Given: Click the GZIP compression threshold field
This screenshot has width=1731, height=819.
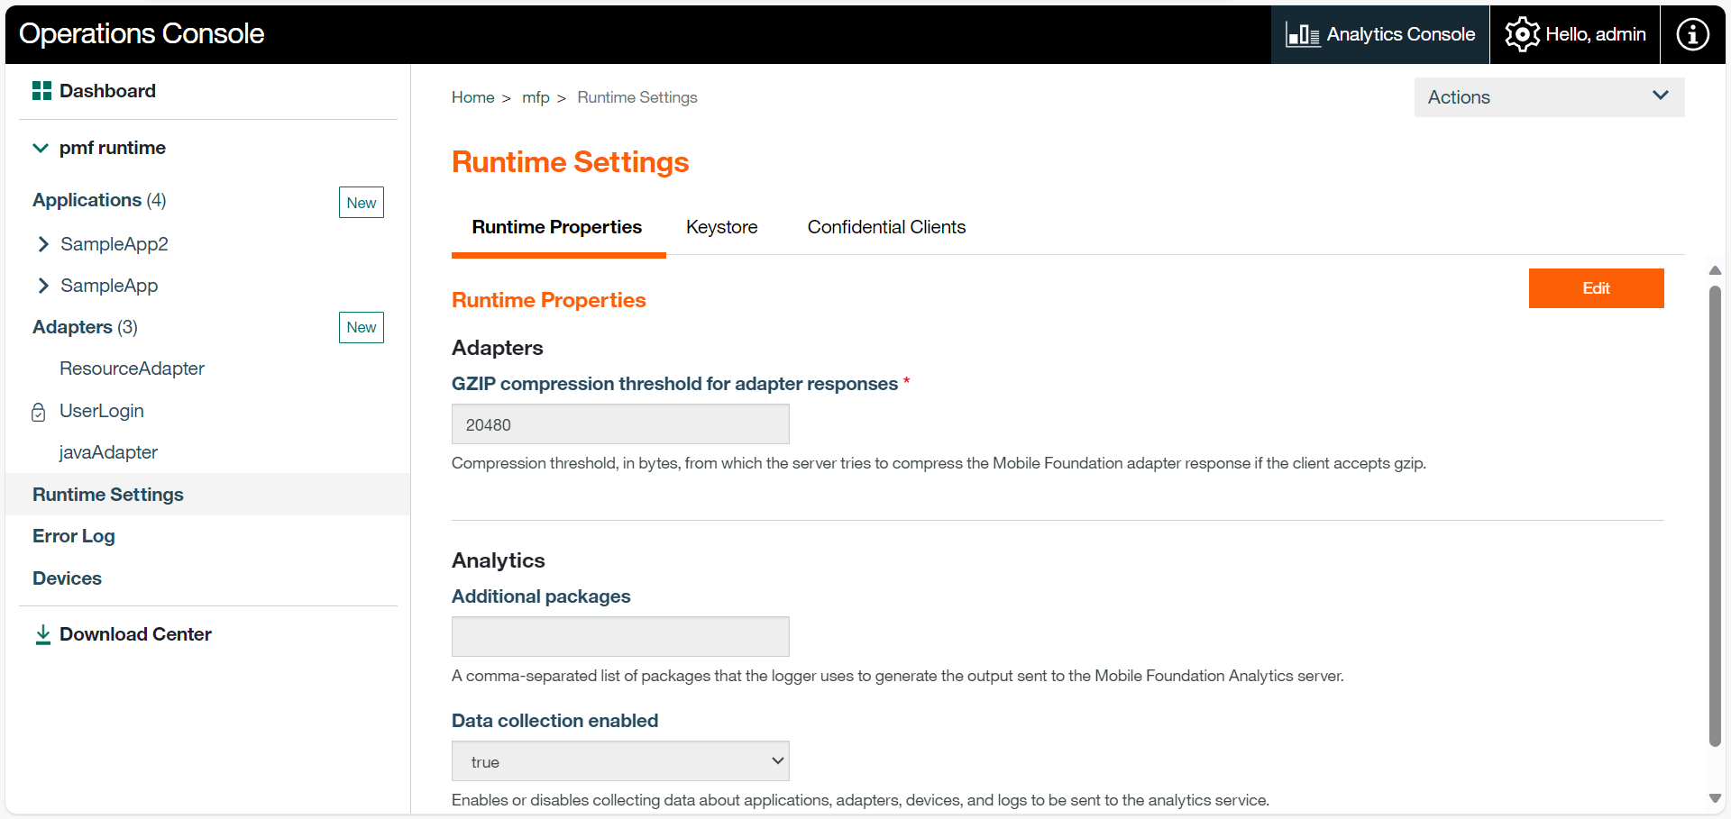Looking at the screenshot, I should click(x=620, y=424).
